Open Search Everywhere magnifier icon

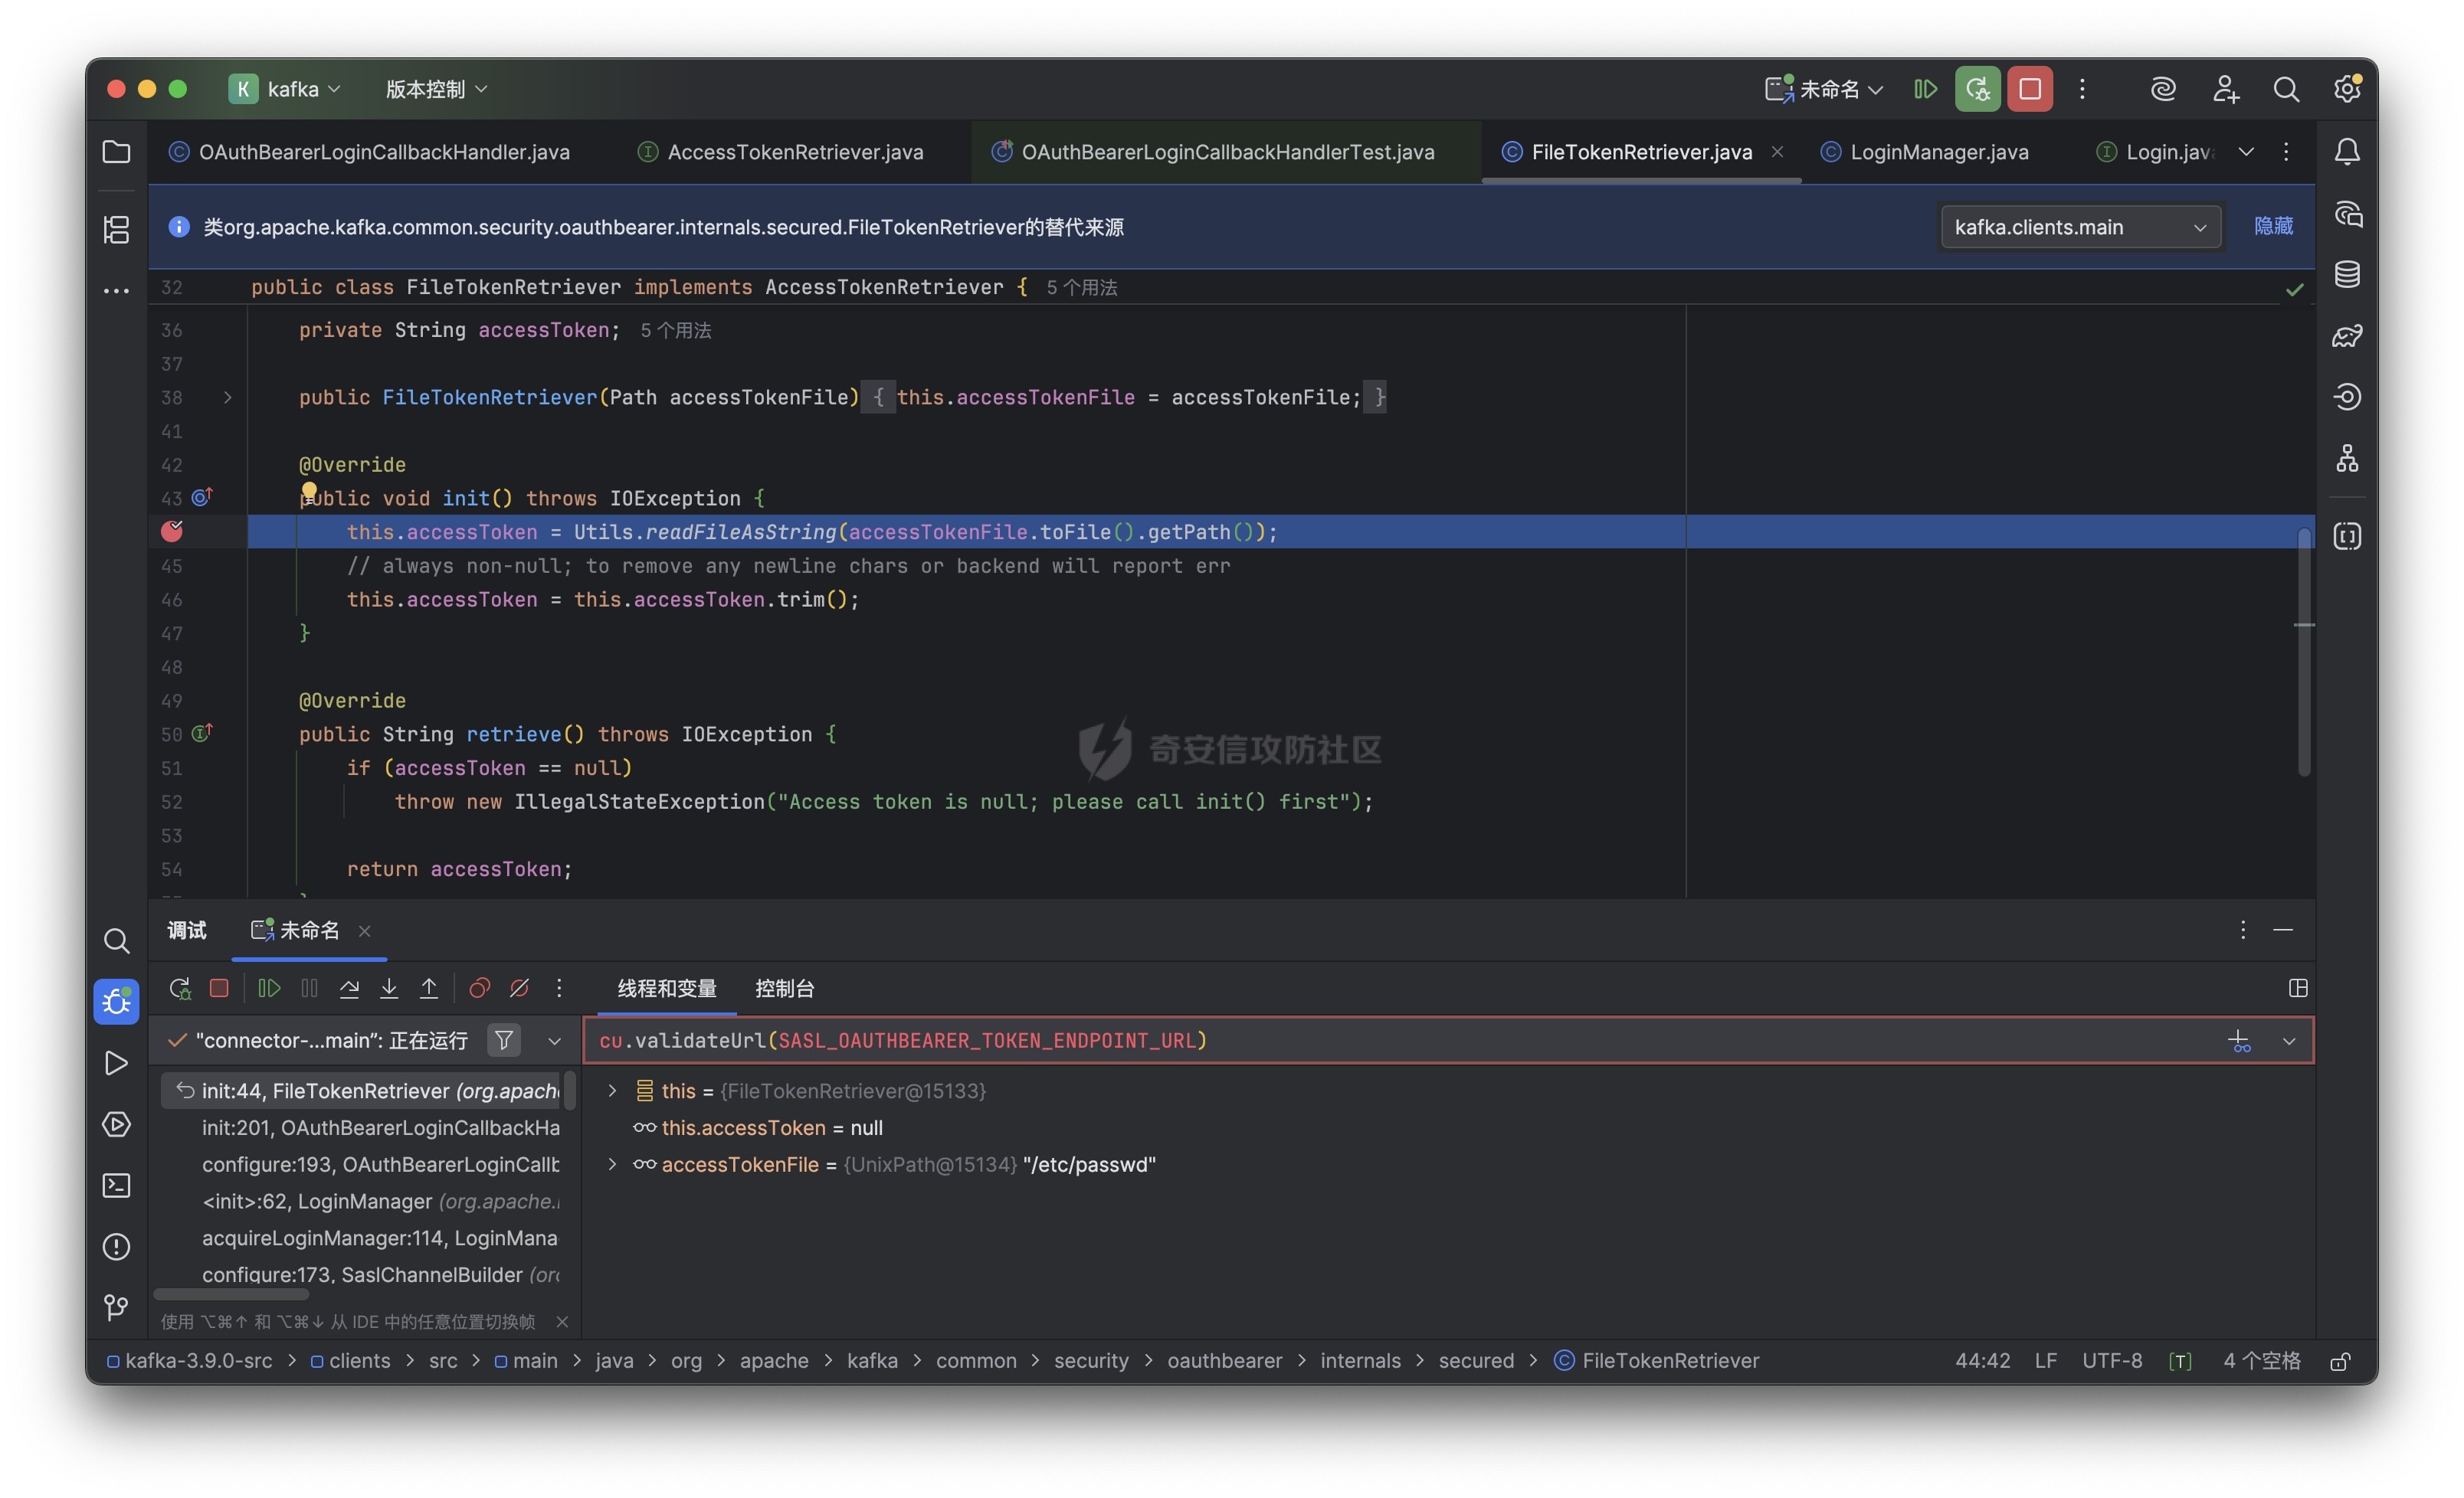coord(2285,89)
